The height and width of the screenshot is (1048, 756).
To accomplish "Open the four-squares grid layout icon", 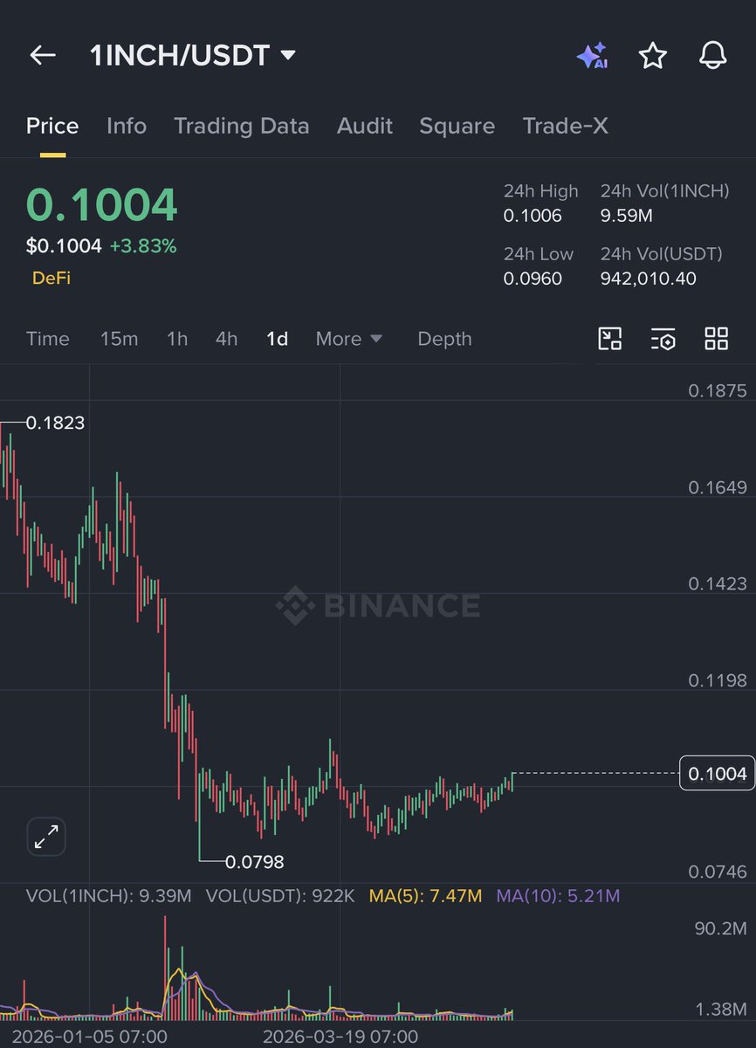I will click(x=716, y=339).
